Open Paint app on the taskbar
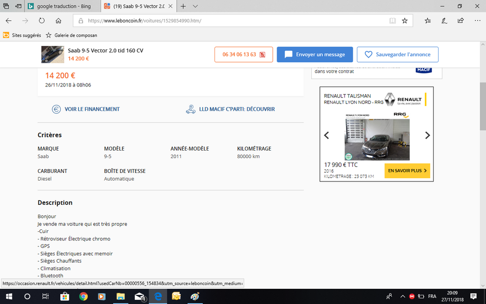 [195, 296]
